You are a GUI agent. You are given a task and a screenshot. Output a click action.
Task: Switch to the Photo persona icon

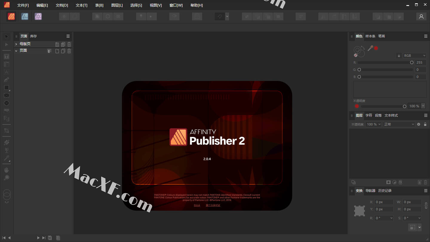click(x=38, y=16)
